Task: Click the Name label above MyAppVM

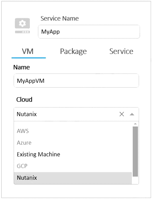Action: coord(21,67)
